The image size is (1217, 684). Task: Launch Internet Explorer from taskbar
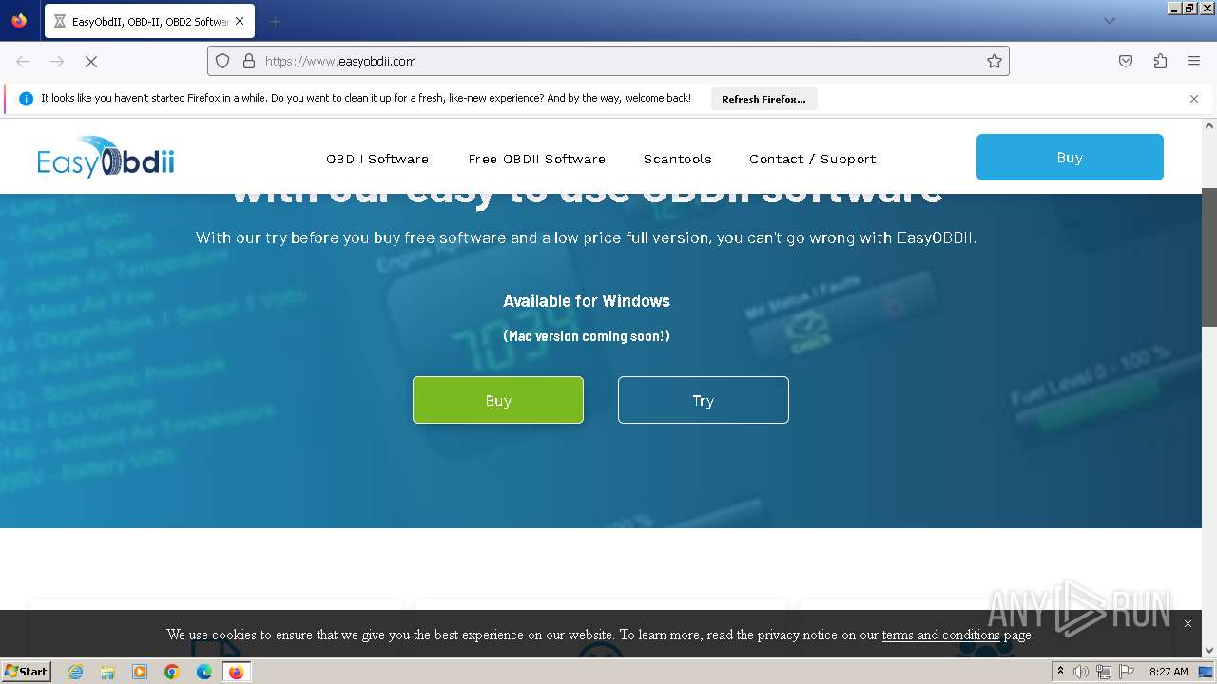[x=76, y=672]
